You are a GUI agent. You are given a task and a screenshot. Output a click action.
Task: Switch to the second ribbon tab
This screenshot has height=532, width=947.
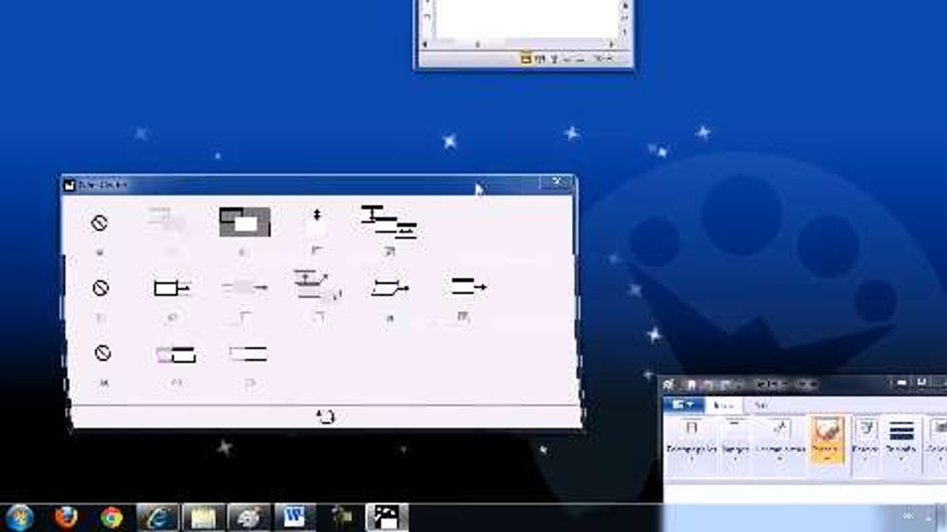coord(761,405)
